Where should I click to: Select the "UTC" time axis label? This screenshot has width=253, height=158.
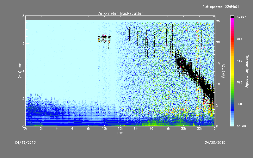pos(120,133)
